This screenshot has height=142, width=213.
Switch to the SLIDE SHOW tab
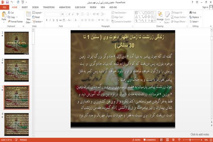point(80,7)
